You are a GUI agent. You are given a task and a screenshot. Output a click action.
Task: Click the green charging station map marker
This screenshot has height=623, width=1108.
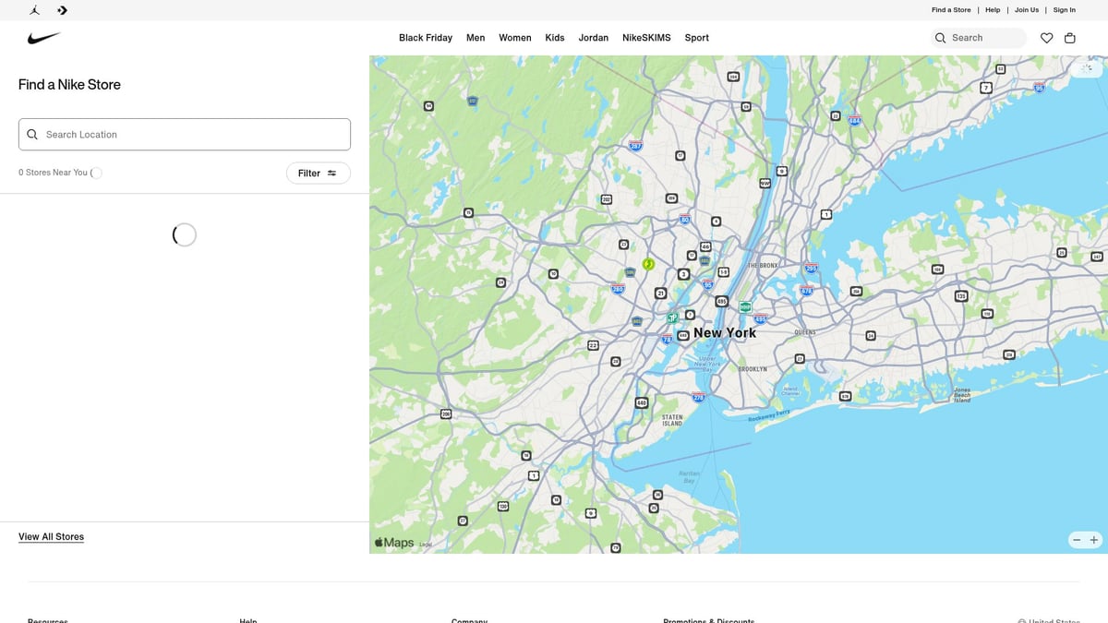click(648, 264)
